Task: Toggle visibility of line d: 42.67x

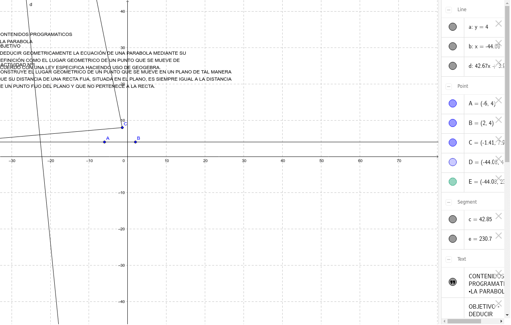Action: click(453, 66)
